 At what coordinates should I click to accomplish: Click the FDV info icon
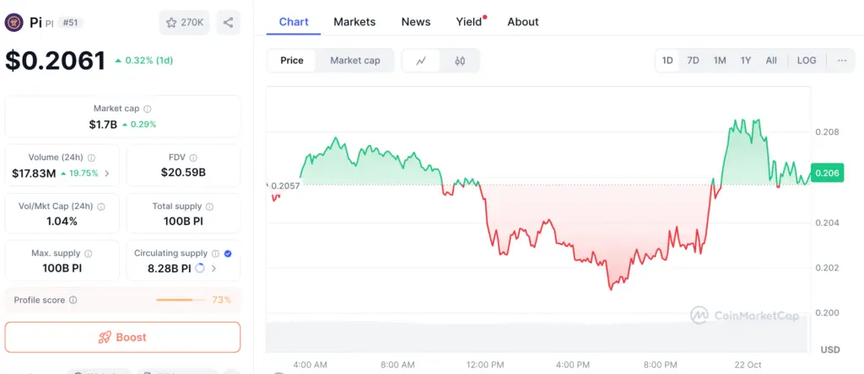193,158
